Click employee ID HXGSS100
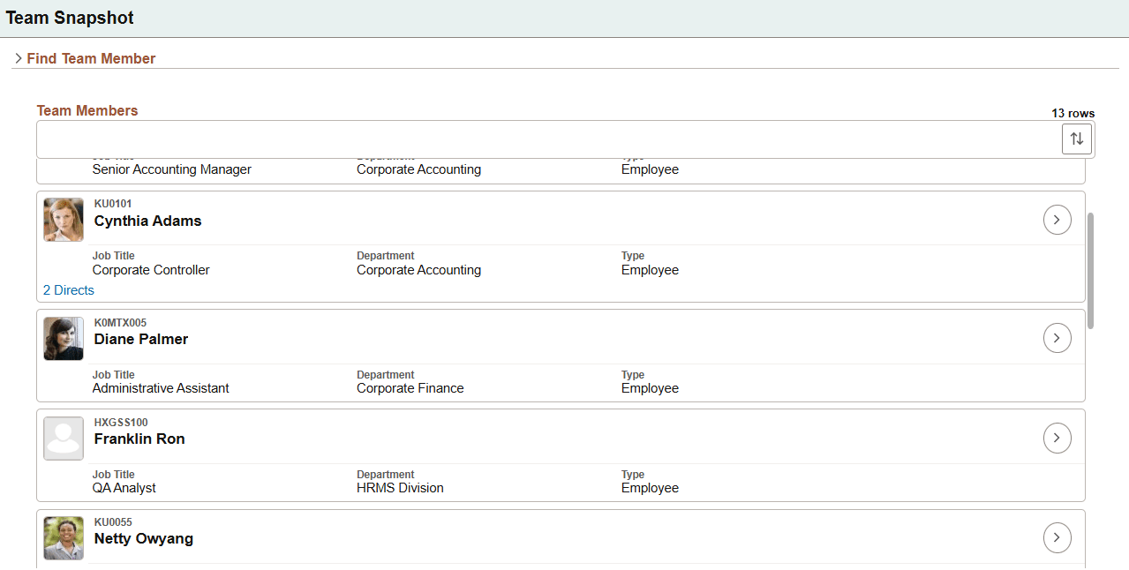The width and height of the screenshot is (1129, 570). point(121,423)
